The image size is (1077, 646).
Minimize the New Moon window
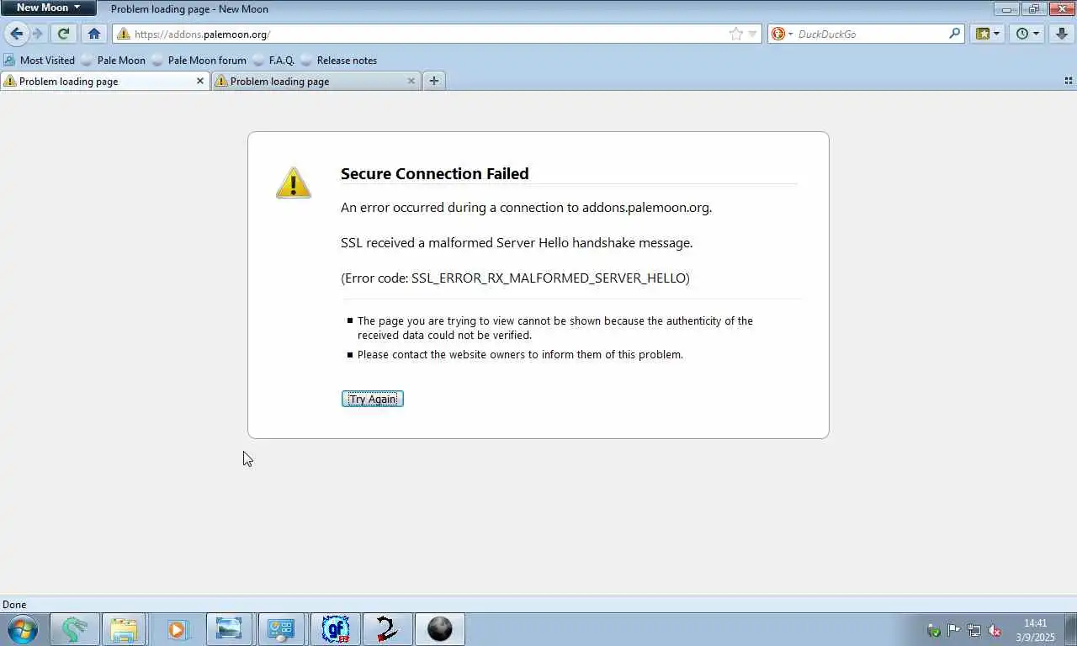click(x=1006, y=8)
